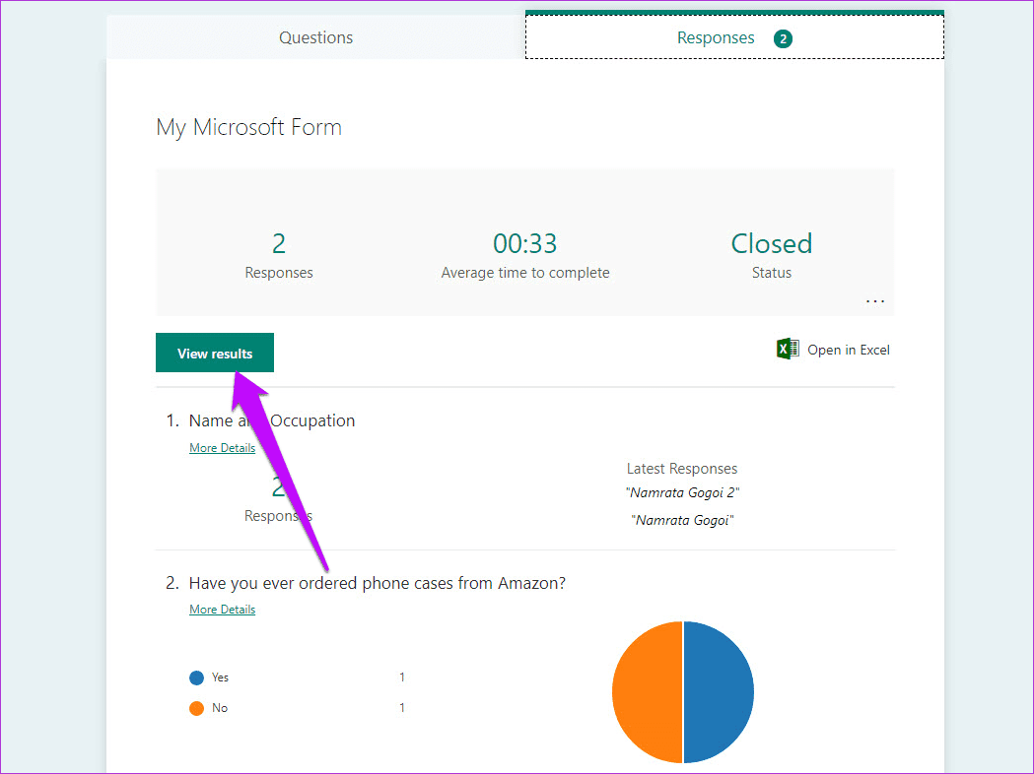Click the Excel icon
1034x774 pixels.
pos(788,350)
